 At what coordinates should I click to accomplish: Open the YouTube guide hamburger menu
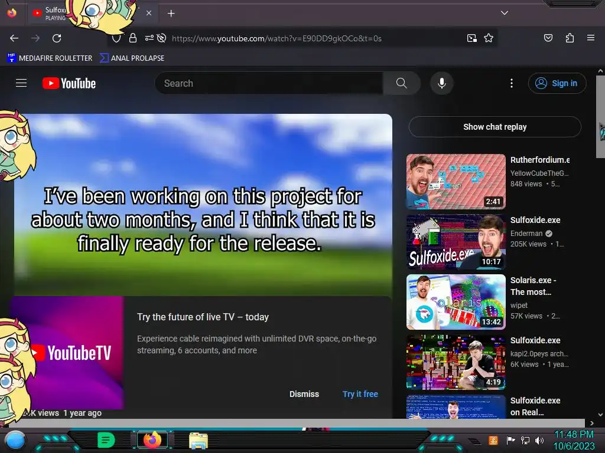pos(21,83)
